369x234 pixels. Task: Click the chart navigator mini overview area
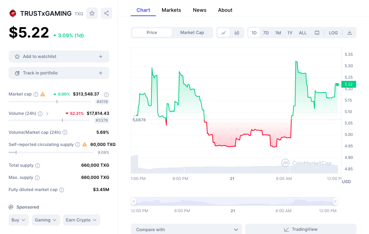[x=234, y=201]
